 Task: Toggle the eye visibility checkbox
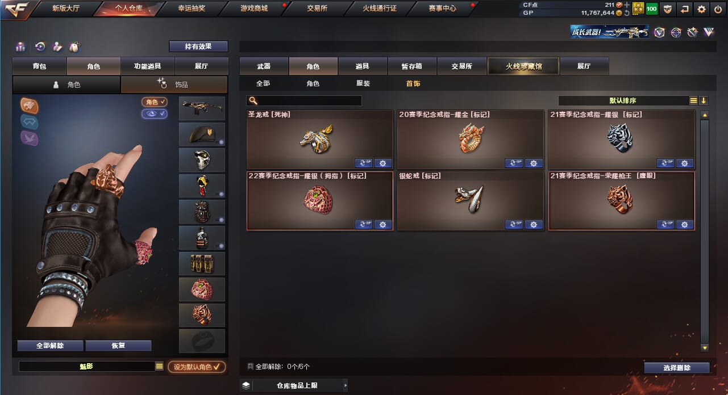[x=155, y=114]
